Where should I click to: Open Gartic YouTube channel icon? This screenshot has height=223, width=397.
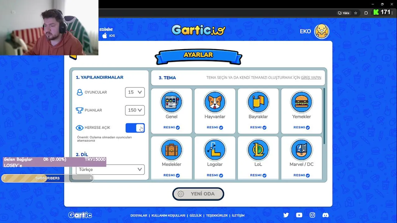[x=299, y=215]
